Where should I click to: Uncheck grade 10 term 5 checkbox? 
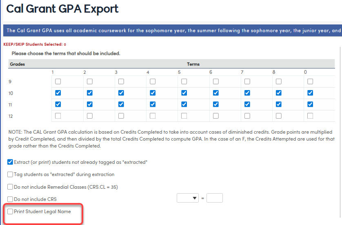184,93
